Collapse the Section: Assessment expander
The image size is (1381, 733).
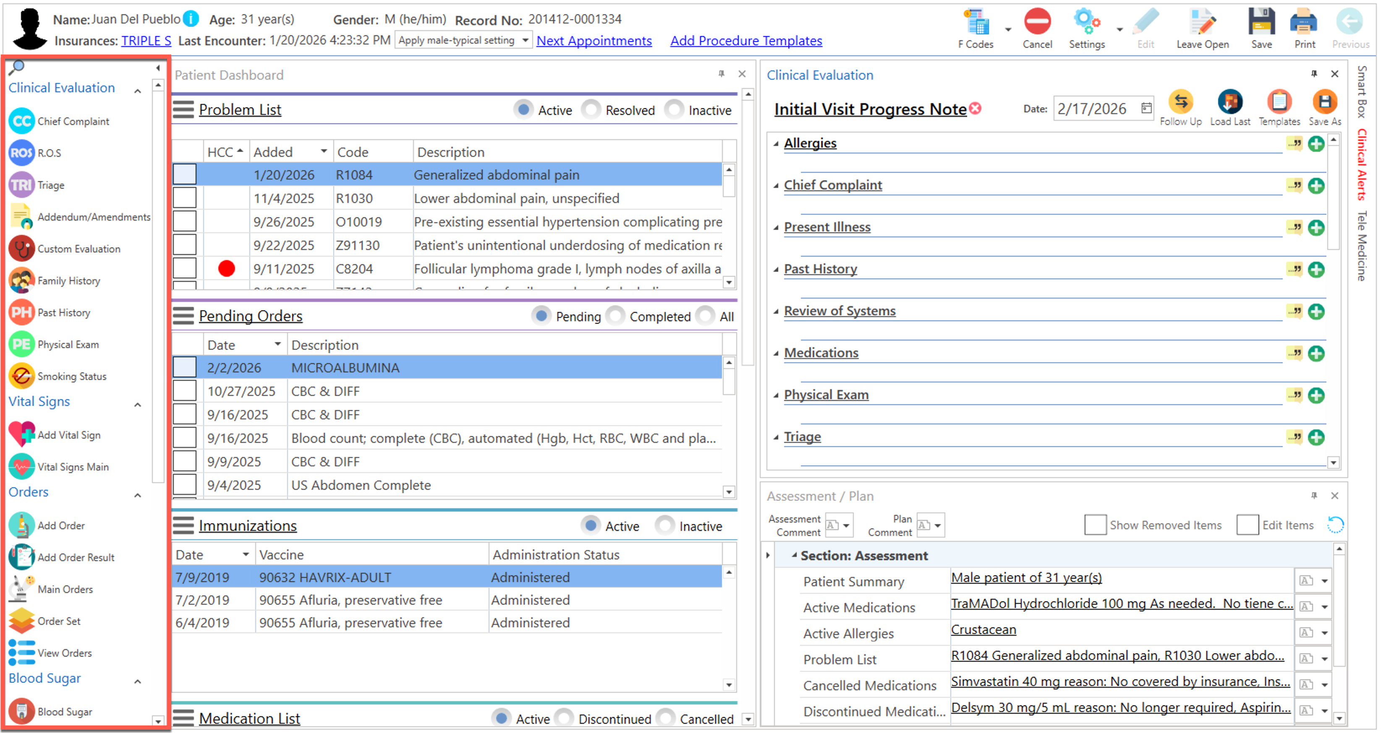[795, 556]
